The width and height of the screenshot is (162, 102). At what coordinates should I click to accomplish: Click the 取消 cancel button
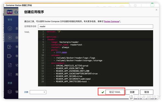[x=147, y=92]
